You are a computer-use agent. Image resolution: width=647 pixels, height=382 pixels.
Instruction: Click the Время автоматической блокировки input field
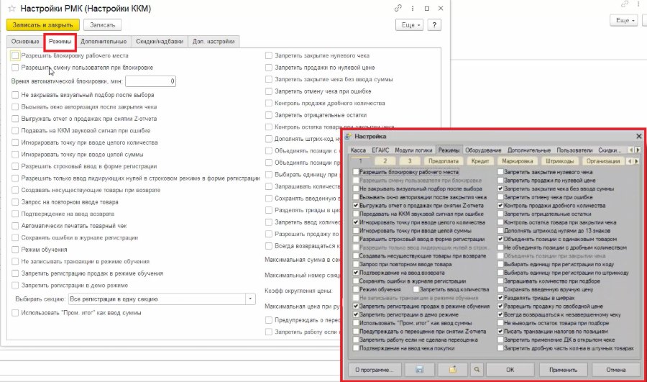[x=151, y=81]
